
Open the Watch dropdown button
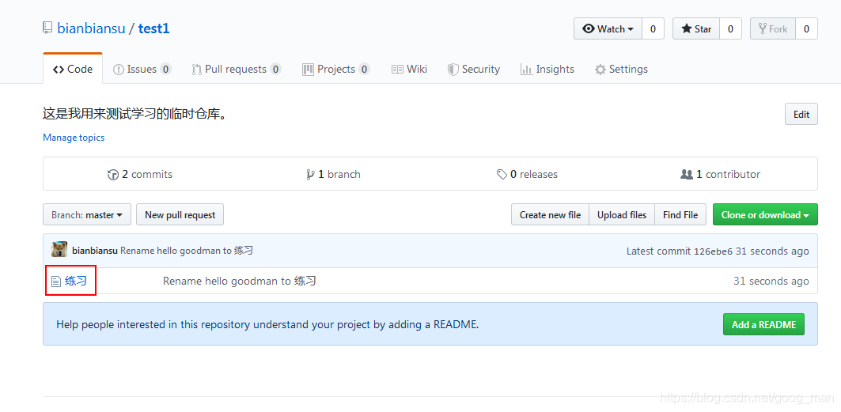pyautogui.click(x=608, y=29)
